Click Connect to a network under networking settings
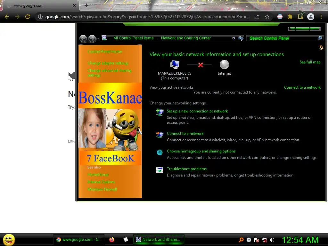This screenshot has height=246, width=328. click(185, 134)
